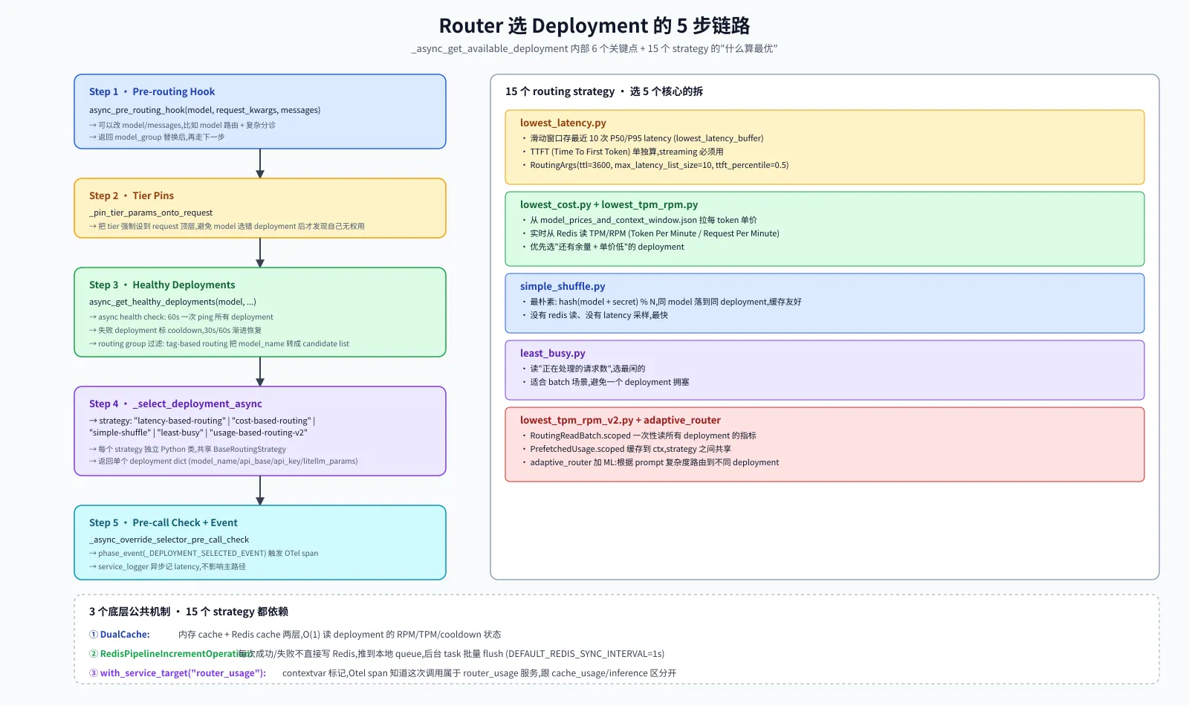Viewport: 1189px width, 706px height.
Task: Click the "_pin_tier_params_onto_request" text
Action: coord(151,213)
